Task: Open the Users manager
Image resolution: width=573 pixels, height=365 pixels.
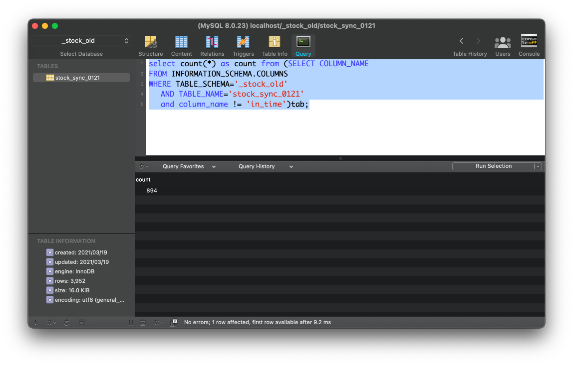Action: (x=503, y=46)
